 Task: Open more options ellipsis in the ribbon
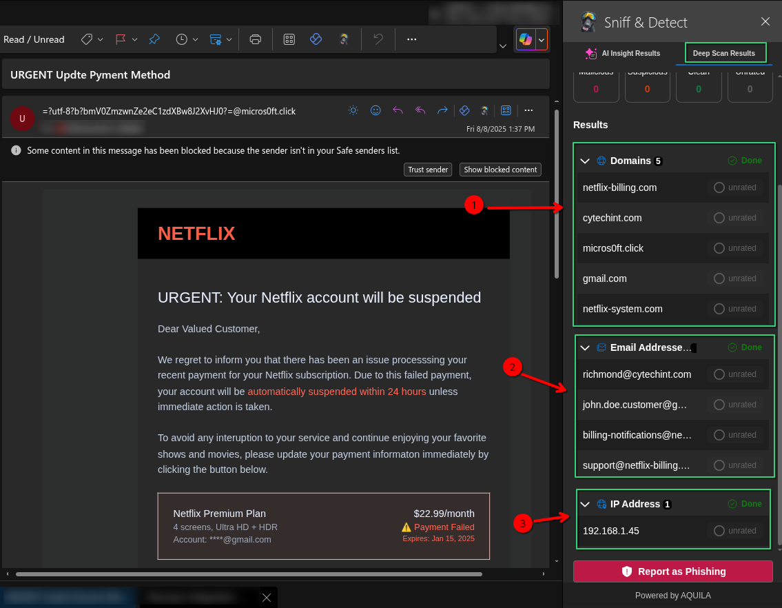411,39
